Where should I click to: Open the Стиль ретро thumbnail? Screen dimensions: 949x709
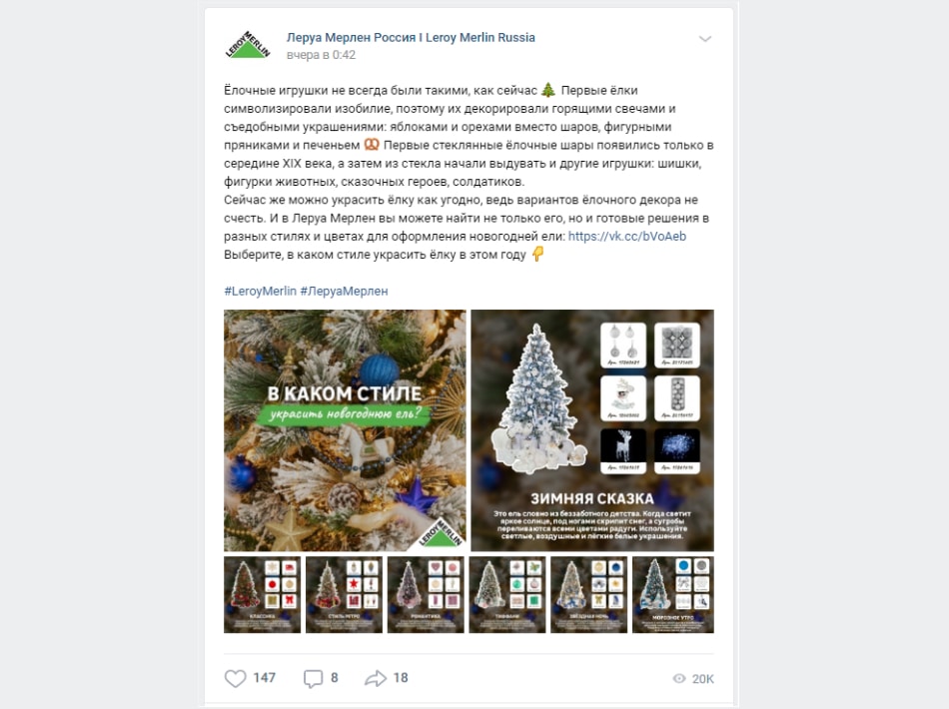[344, 595]
